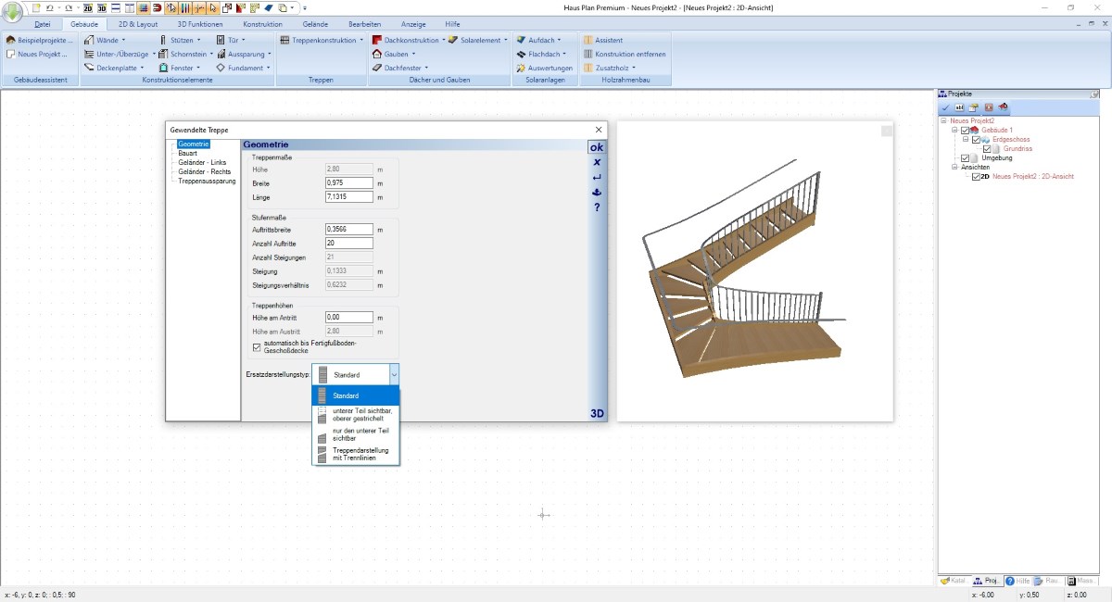Cancel stair dialog with x icon

(597, 162)
